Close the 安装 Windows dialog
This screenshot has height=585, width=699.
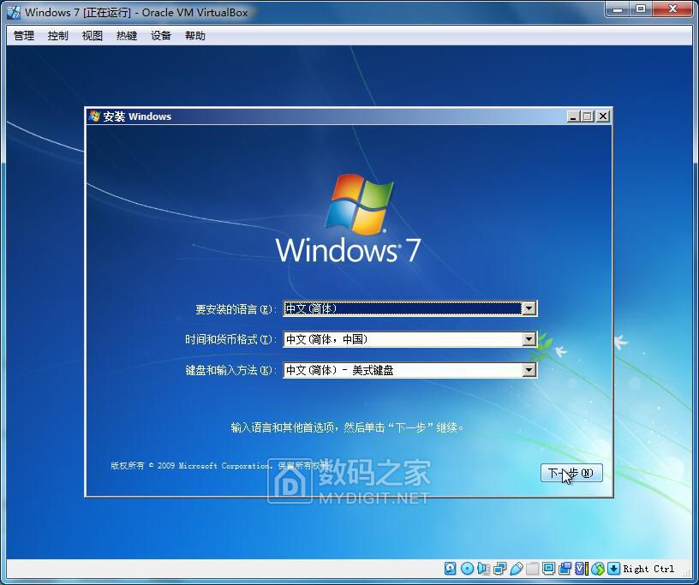(603, 116)
